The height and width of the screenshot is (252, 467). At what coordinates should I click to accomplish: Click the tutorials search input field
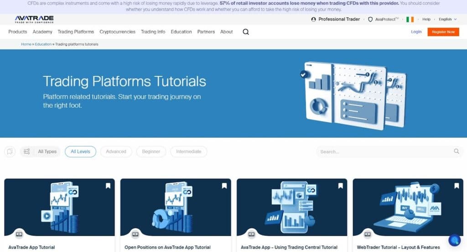[x=385, y=151]
